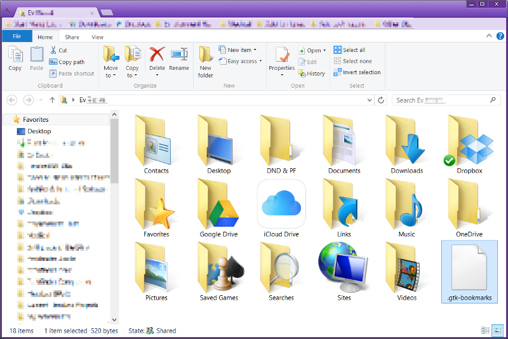Switch to the View ribbon tab
The height and width of the screenshot is (339, 508).
(97, 37)
